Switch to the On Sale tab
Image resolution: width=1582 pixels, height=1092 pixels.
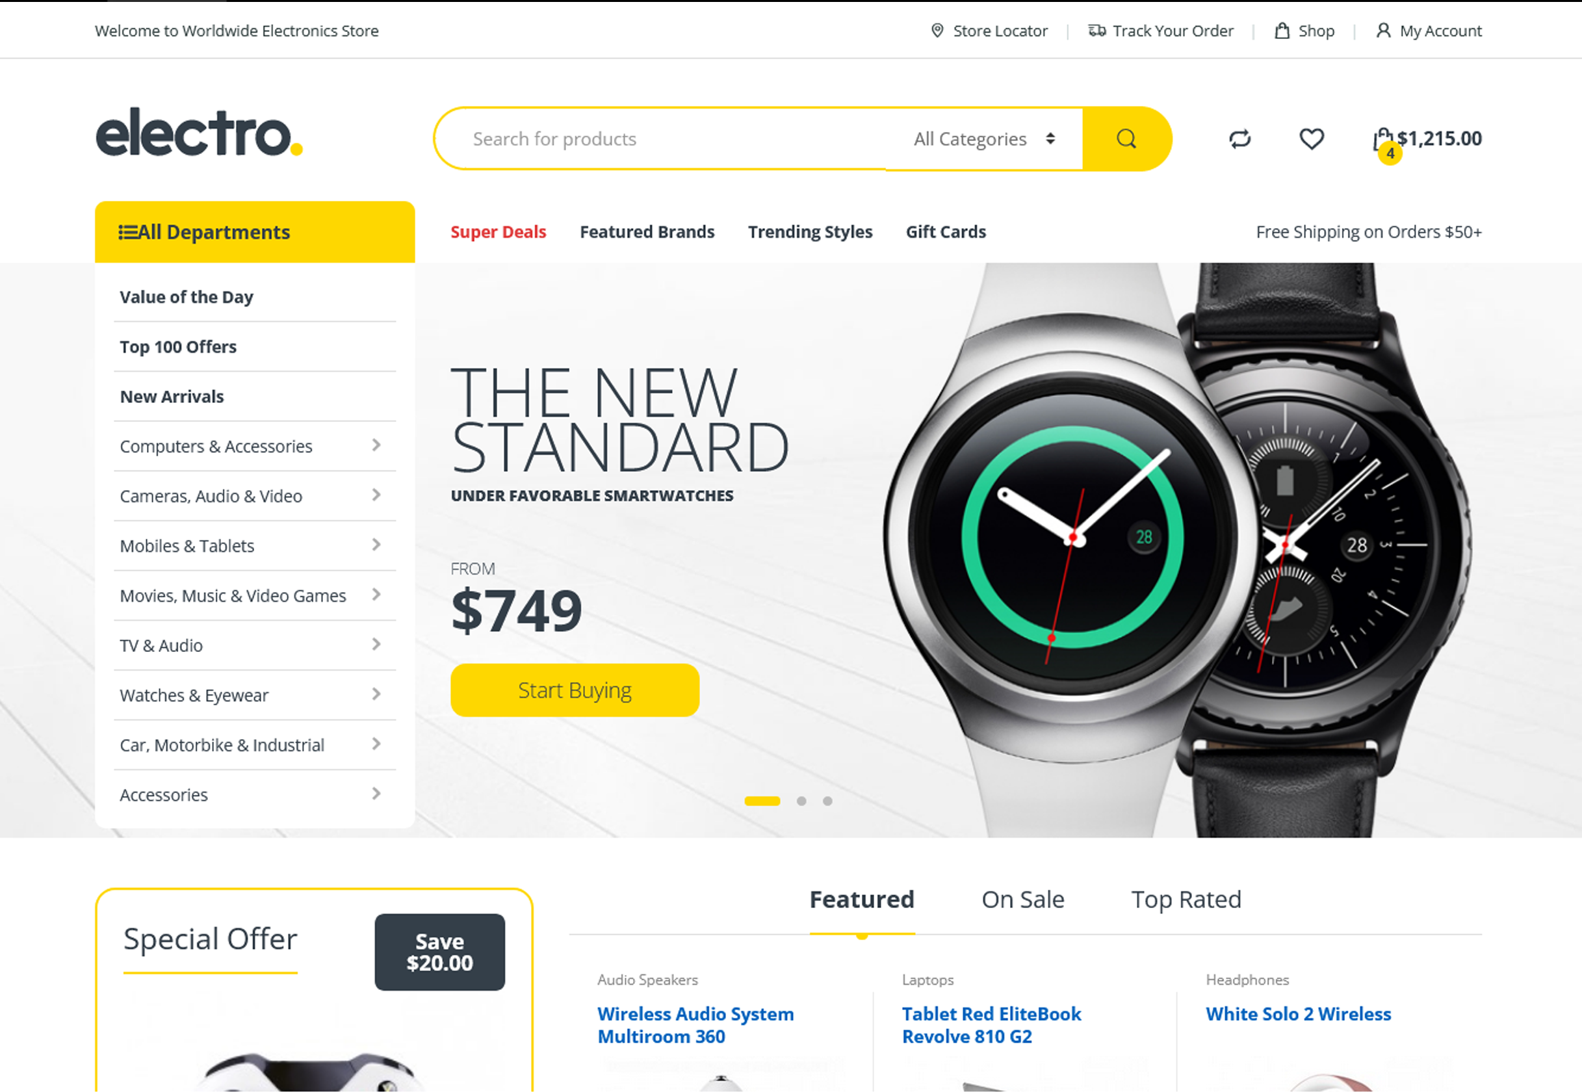click(1022, 899)
